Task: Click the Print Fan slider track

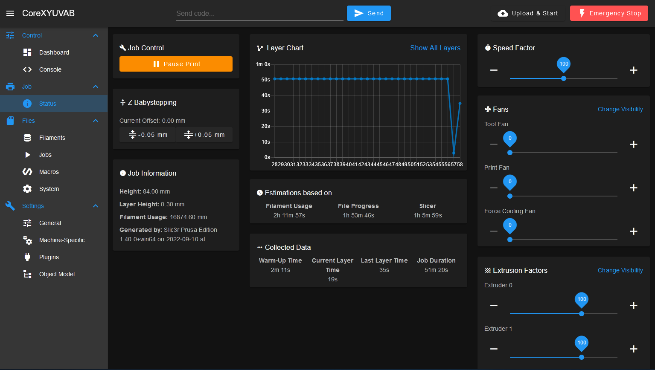Action: click(564, 196)
